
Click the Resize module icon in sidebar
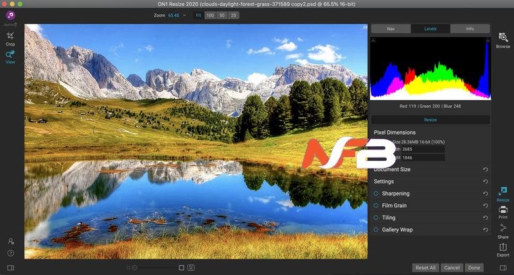pos(502,193)
